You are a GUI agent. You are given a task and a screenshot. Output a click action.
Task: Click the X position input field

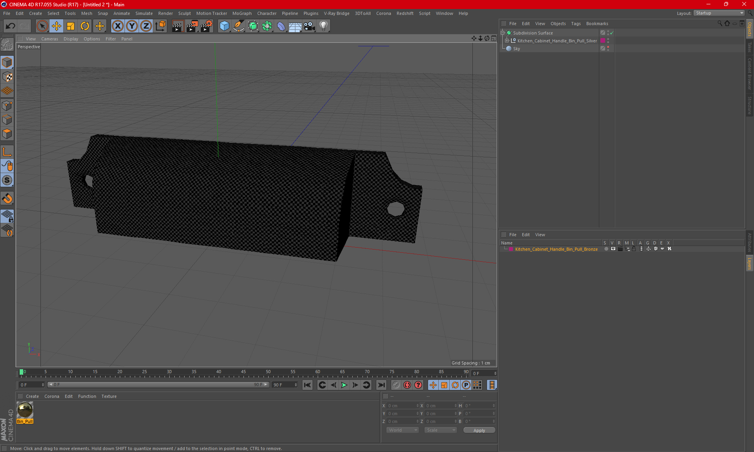point(403,406)
